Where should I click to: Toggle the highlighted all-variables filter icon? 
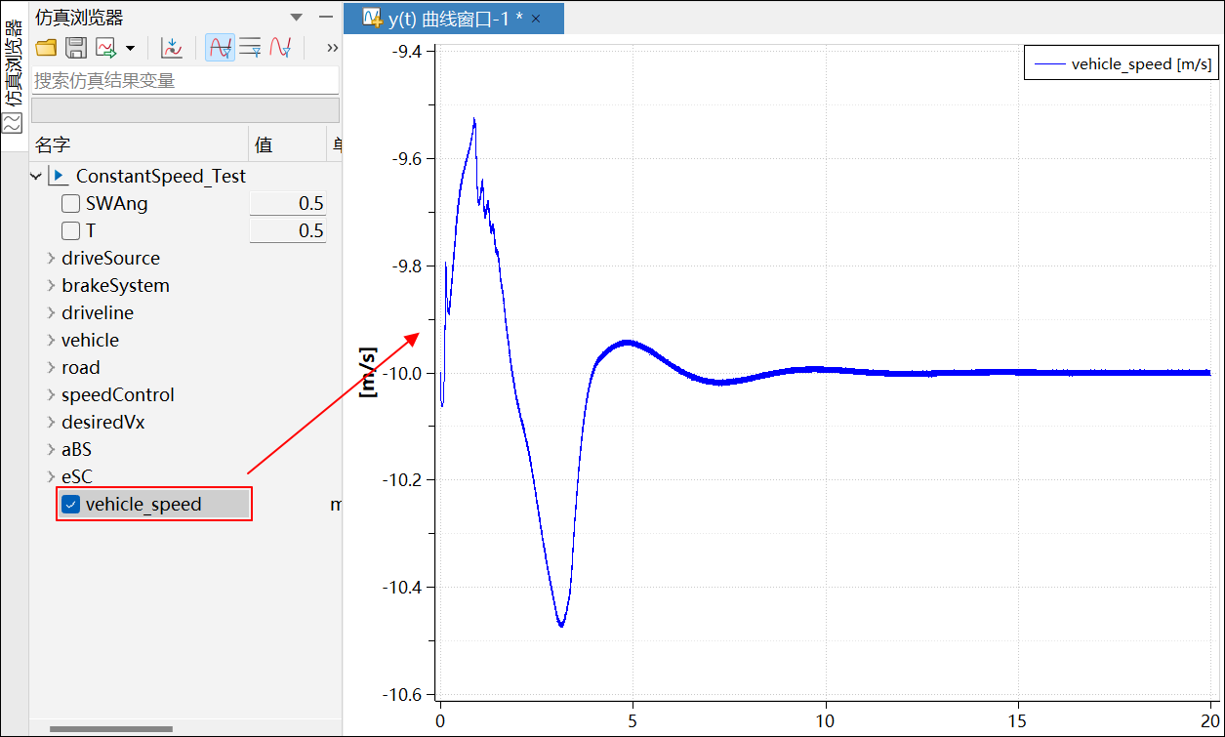(220, 48)
